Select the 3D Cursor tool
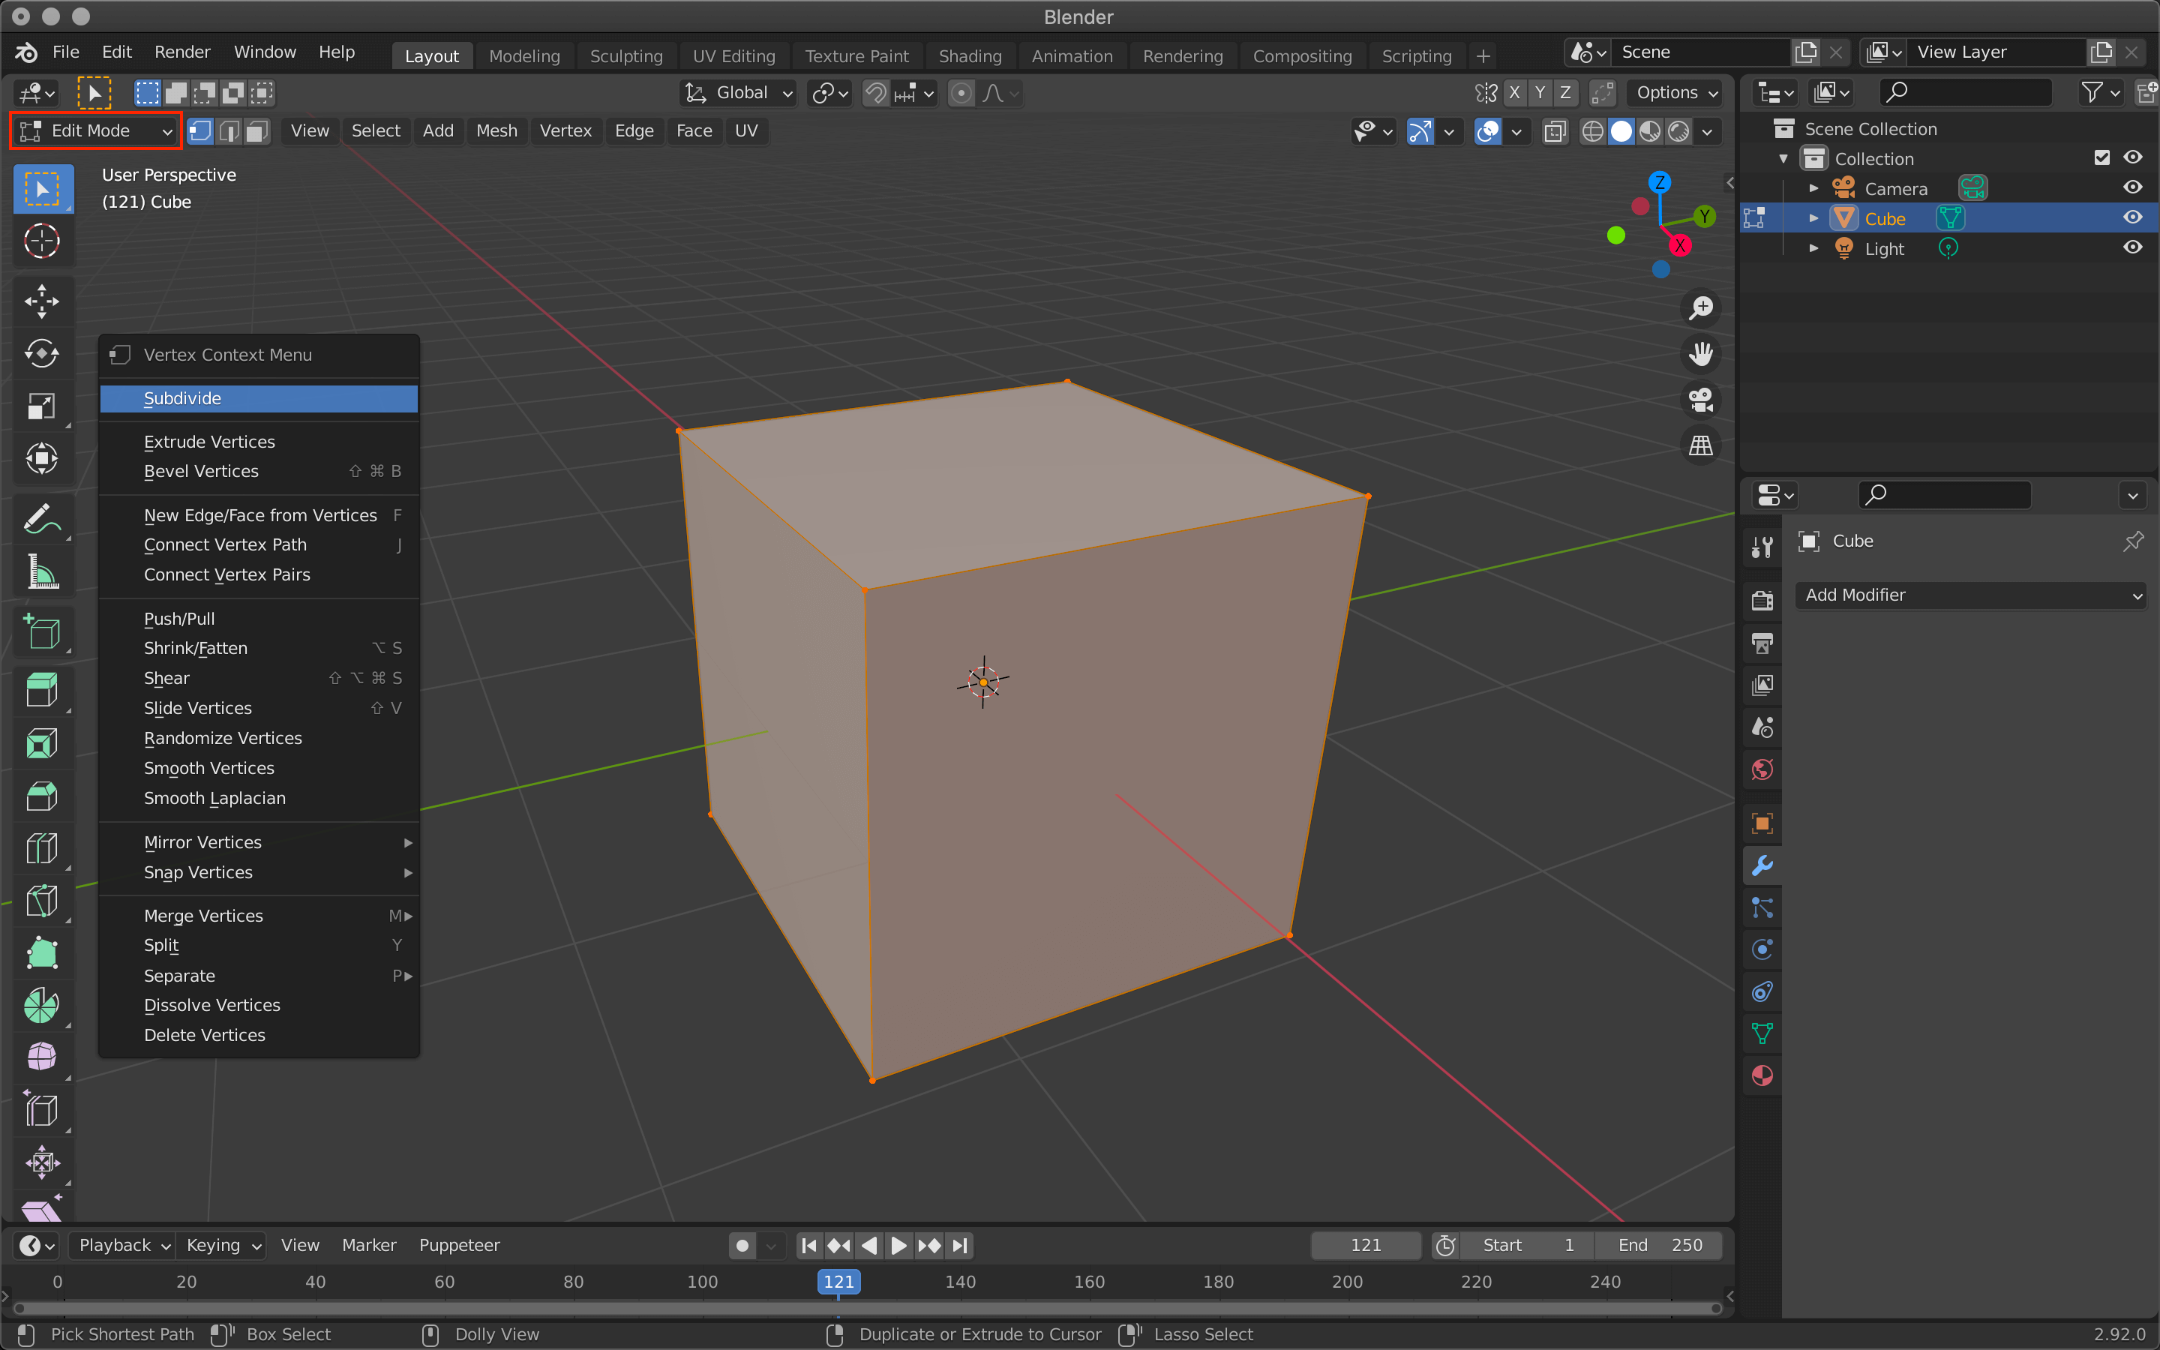The width and height of the screenshot is (2160, 1350). [42, 240]
